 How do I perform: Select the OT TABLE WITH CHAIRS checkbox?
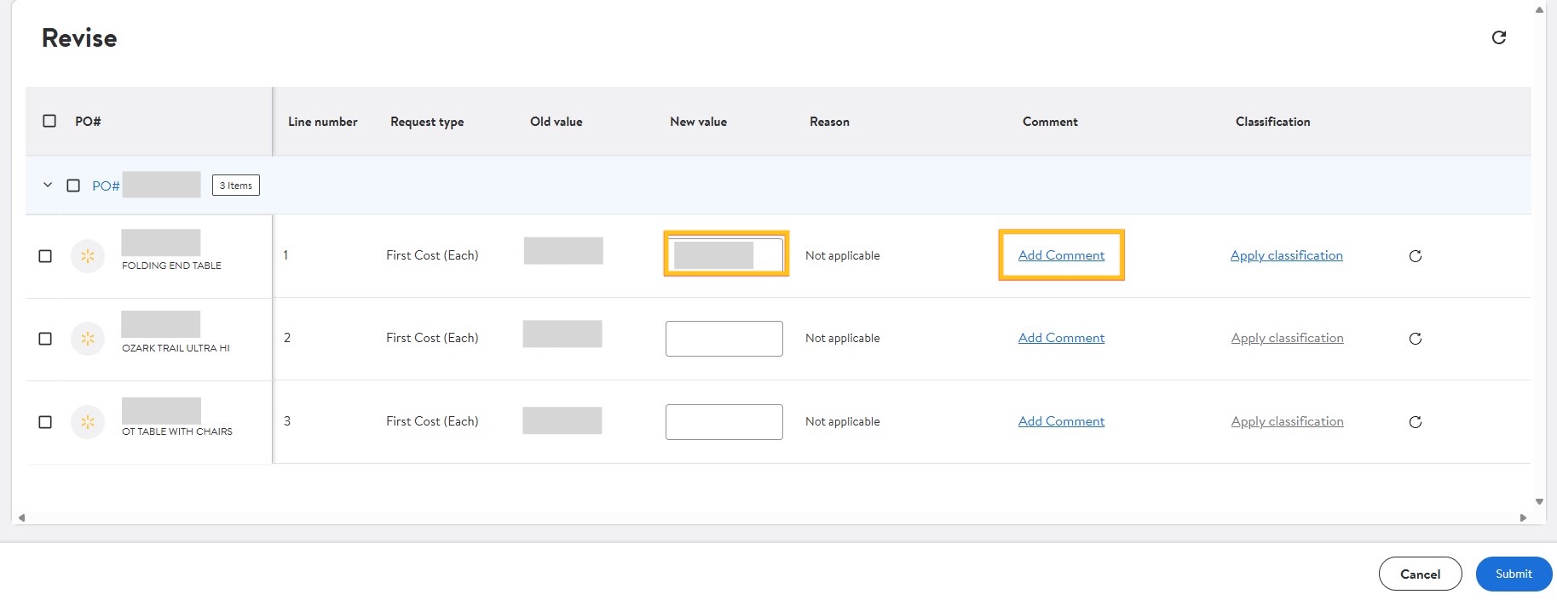(x=45, y=422)
